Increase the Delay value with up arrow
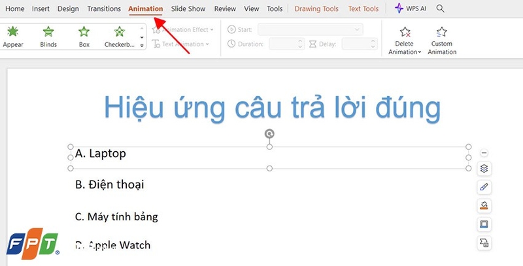523x266 pixels. coord(373,41)
